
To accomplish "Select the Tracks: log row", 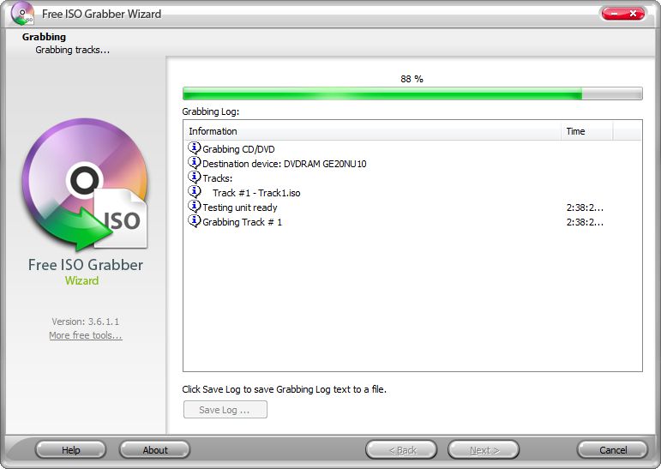I will click(412, 178).
